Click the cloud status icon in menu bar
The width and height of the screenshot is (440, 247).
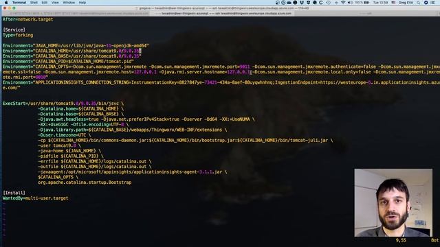coord(289,3)
